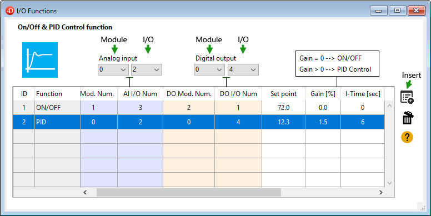The height and width of the screenshot is (216, 431).
Task: Click gain value 0.0 in ON/OFF row
Action: [323, 108]
